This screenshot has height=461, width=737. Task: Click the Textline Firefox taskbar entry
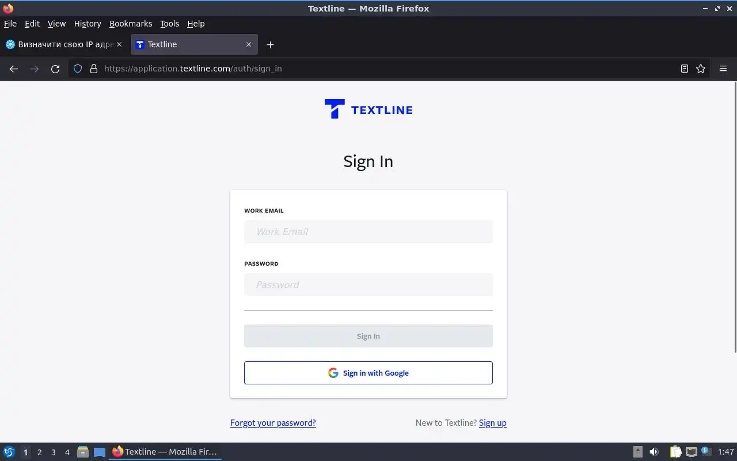tap(165, 452)
